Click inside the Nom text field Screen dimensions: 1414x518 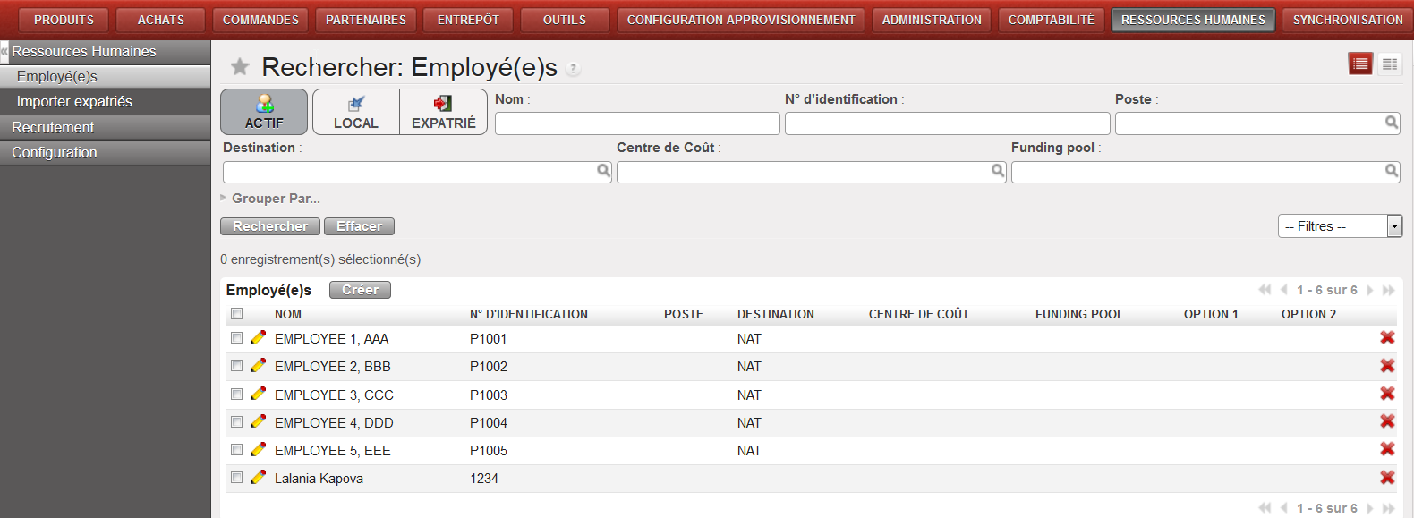tap(636, 123)
